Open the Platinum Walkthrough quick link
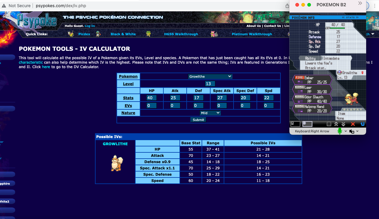This screenshot has width=379, height=219. coord(252,34)
